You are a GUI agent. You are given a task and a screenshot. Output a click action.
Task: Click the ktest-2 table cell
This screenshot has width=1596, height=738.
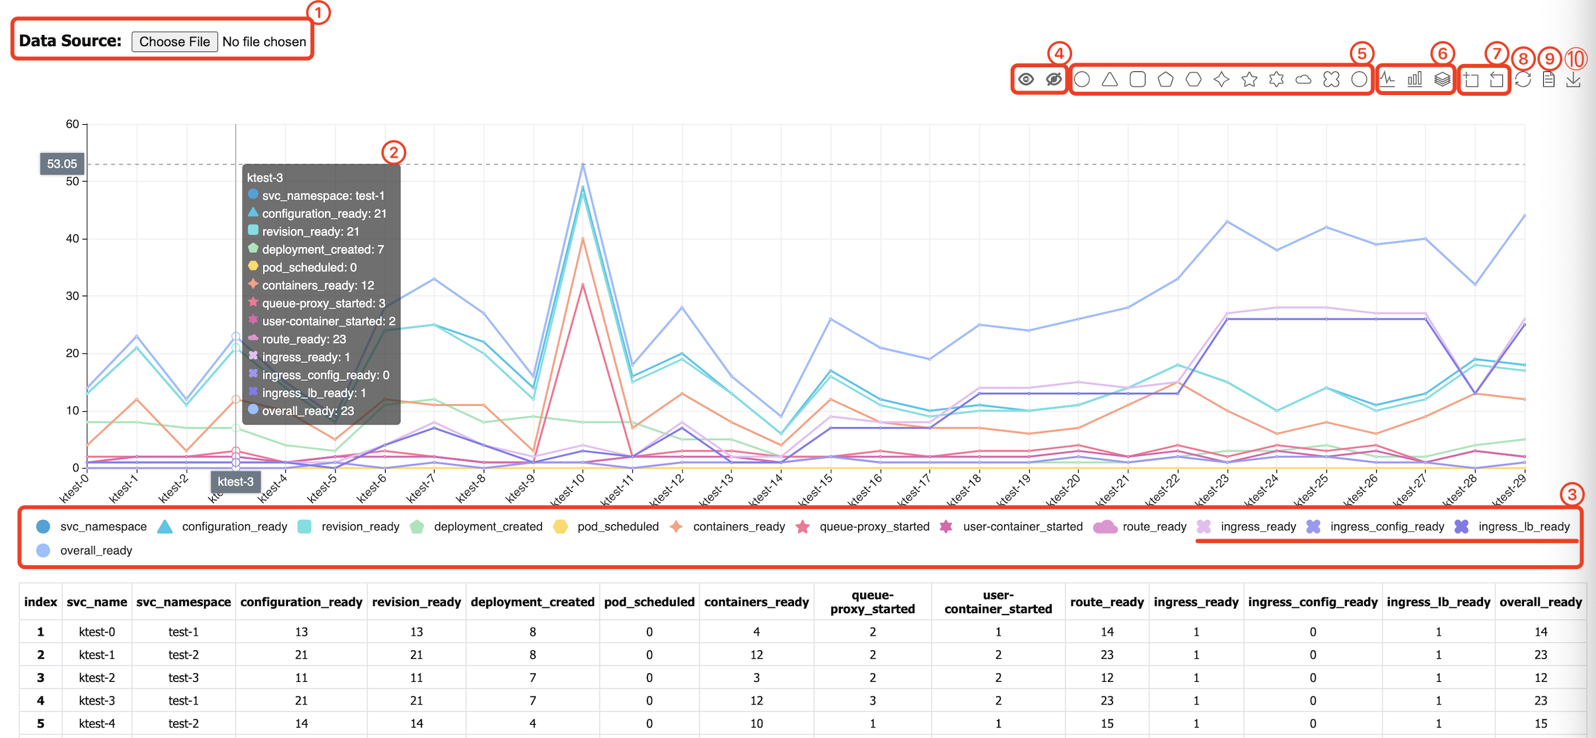click(x=96, y=677)
